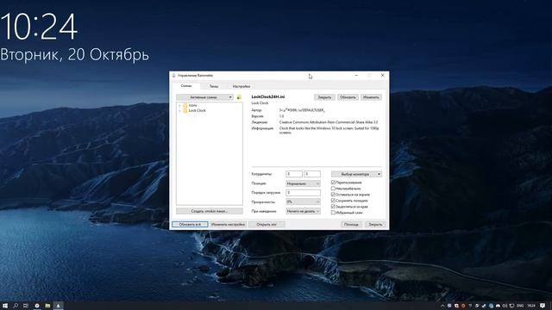Click the bottom-right Закрыть button

(375, 224)
